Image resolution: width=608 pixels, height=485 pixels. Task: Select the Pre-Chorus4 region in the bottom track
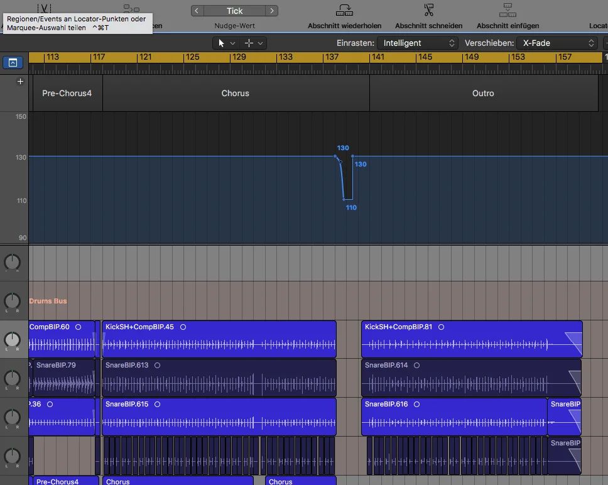click(66, 481)
